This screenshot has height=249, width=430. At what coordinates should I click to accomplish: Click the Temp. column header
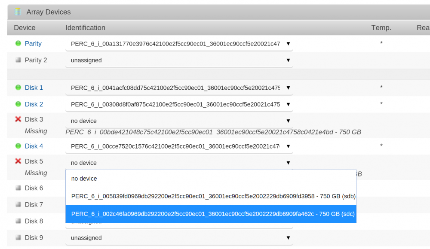[381, 27]
